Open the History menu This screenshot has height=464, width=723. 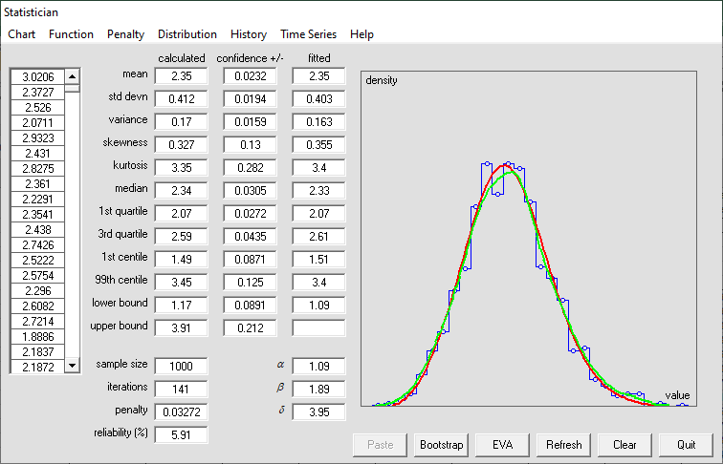(249, 34)
